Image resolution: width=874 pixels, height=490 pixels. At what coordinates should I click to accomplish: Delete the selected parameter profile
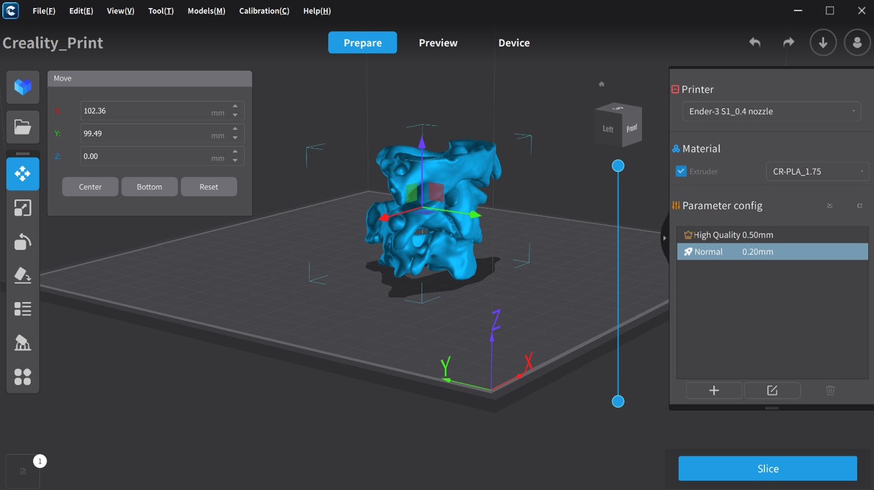click(x=830, y=390)
